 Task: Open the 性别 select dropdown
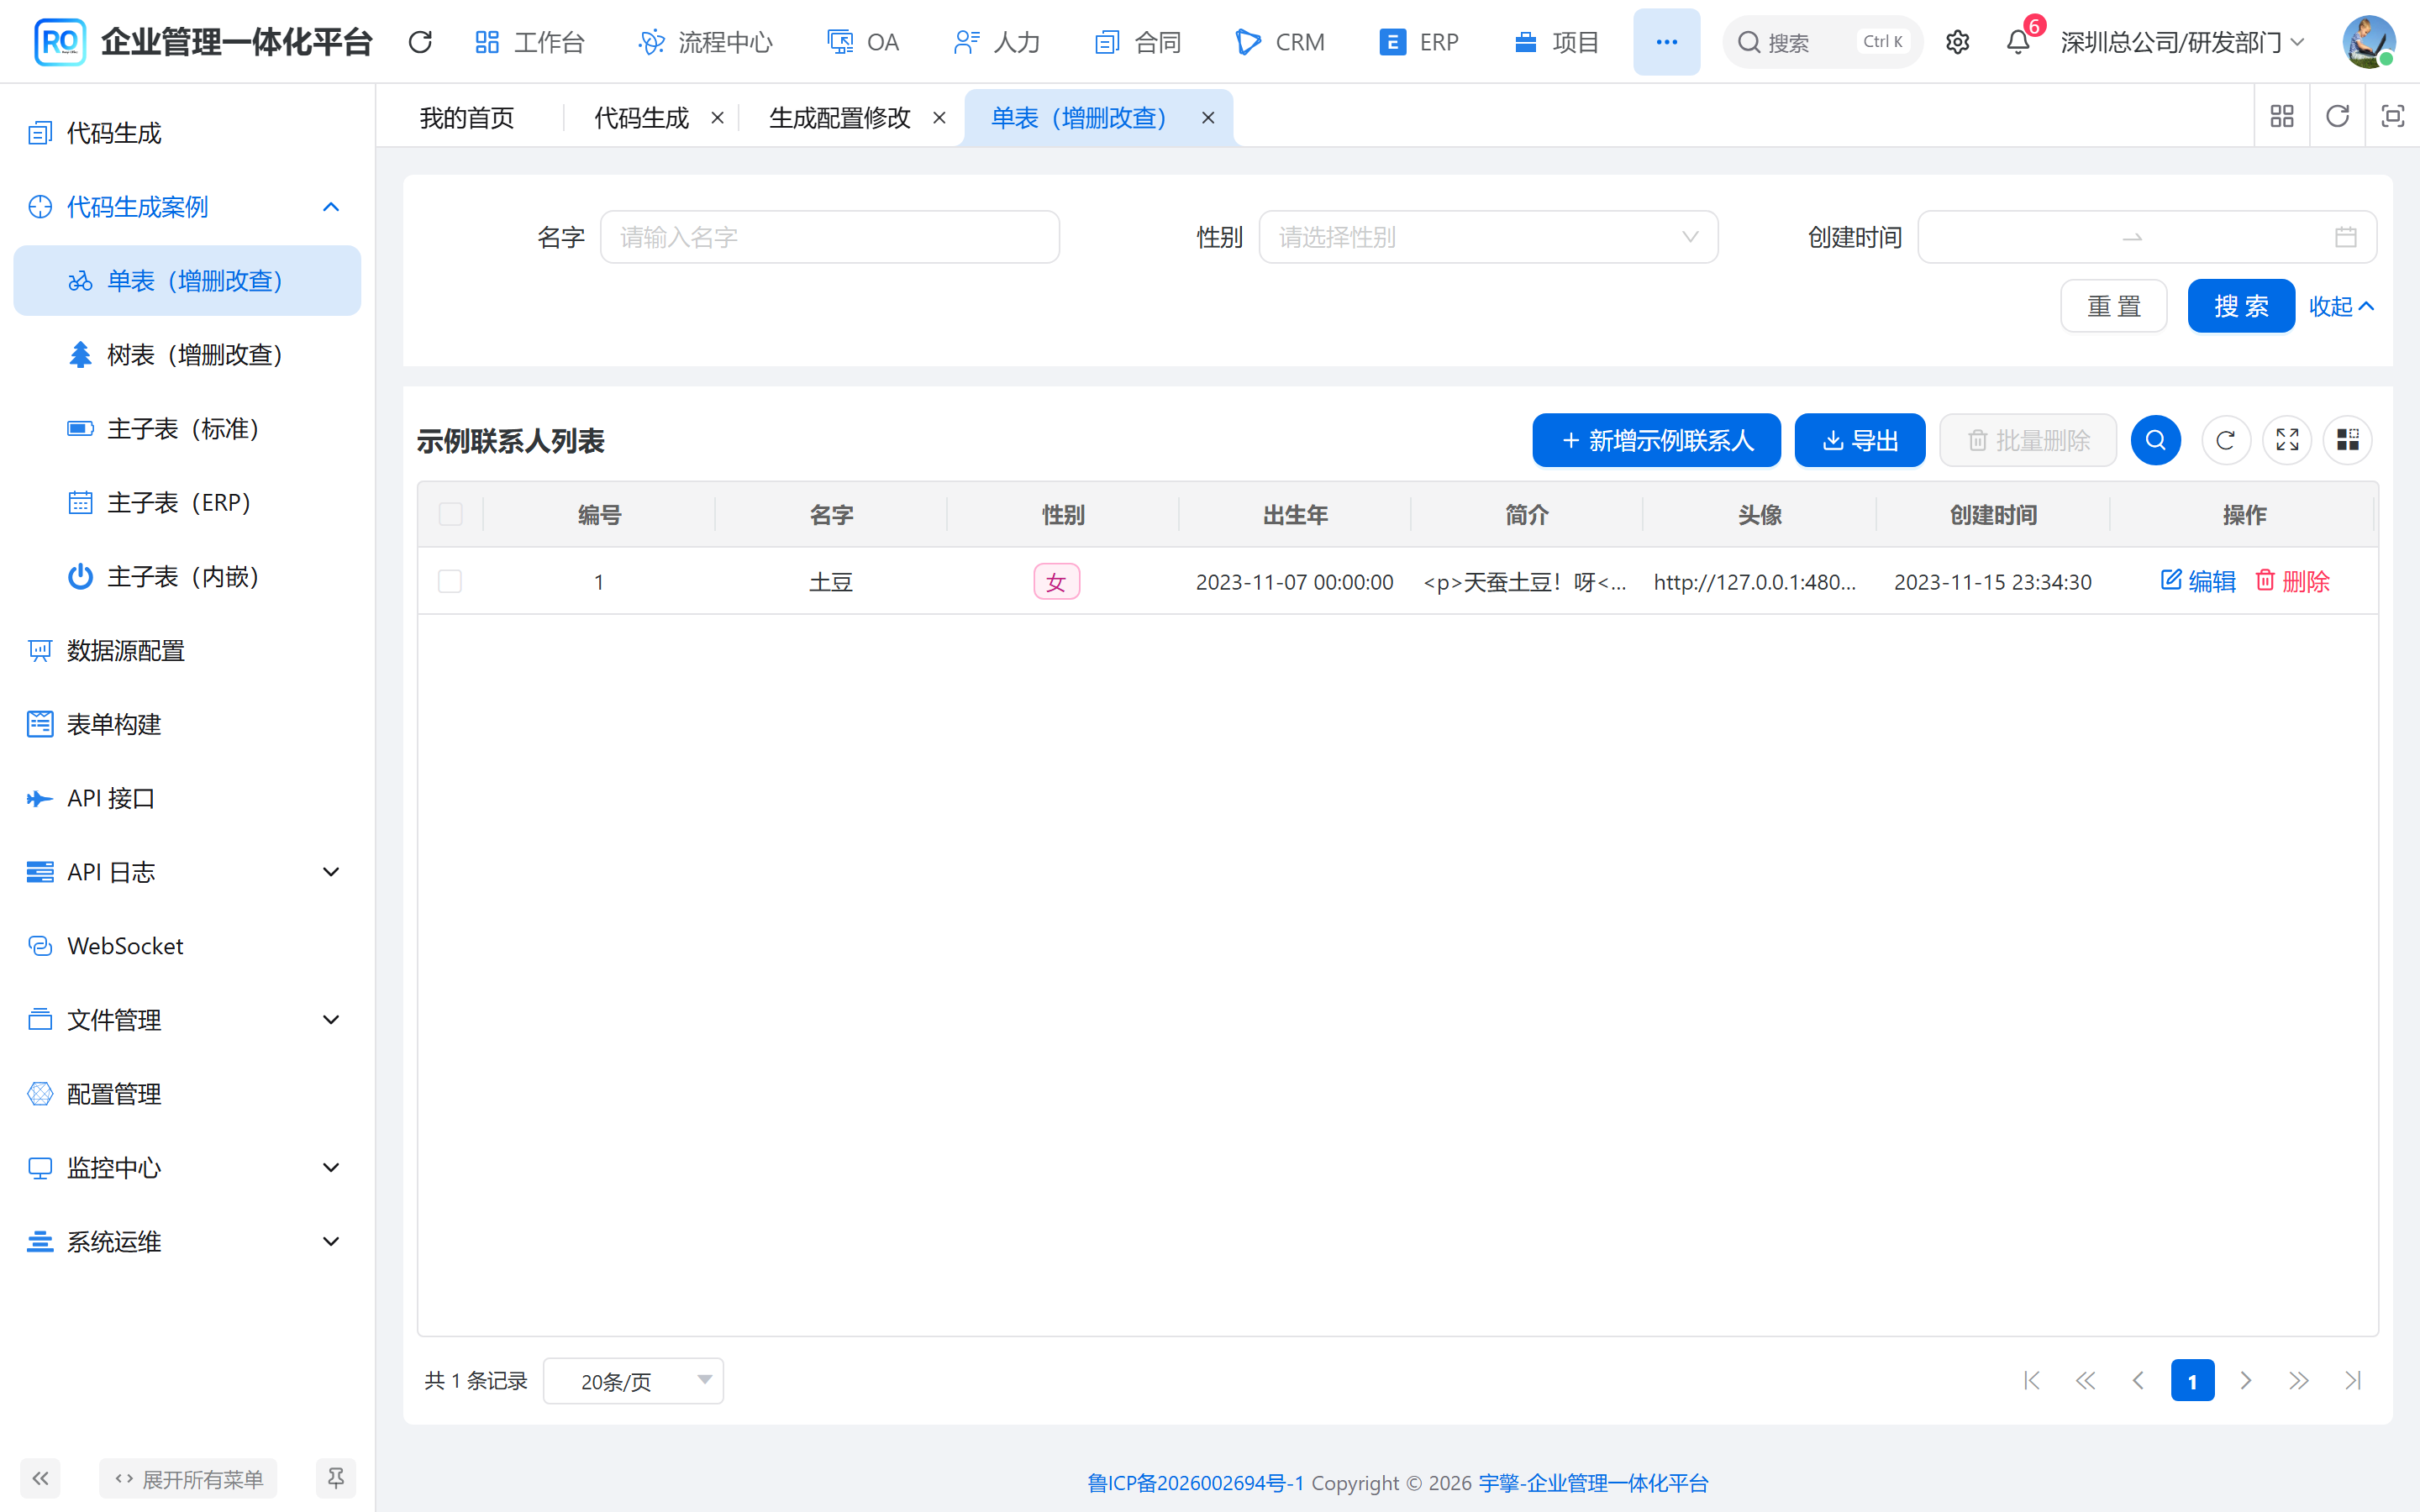(x=1488, y=237)
